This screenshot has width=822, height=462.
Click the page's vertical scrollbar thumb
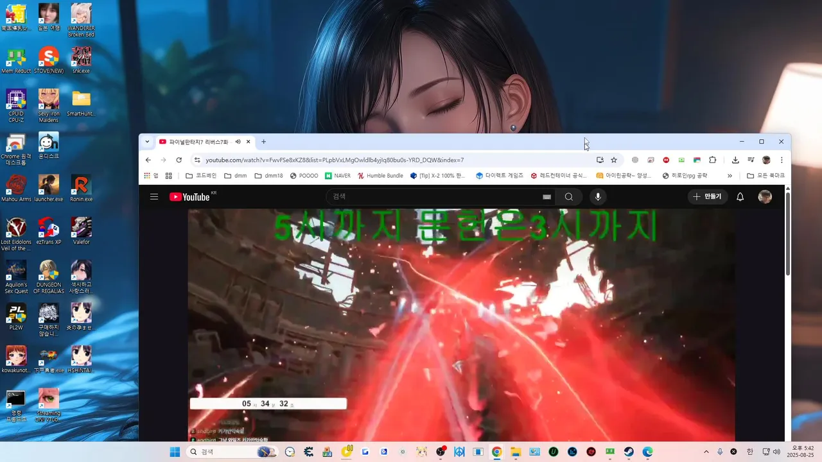(788, 234)
